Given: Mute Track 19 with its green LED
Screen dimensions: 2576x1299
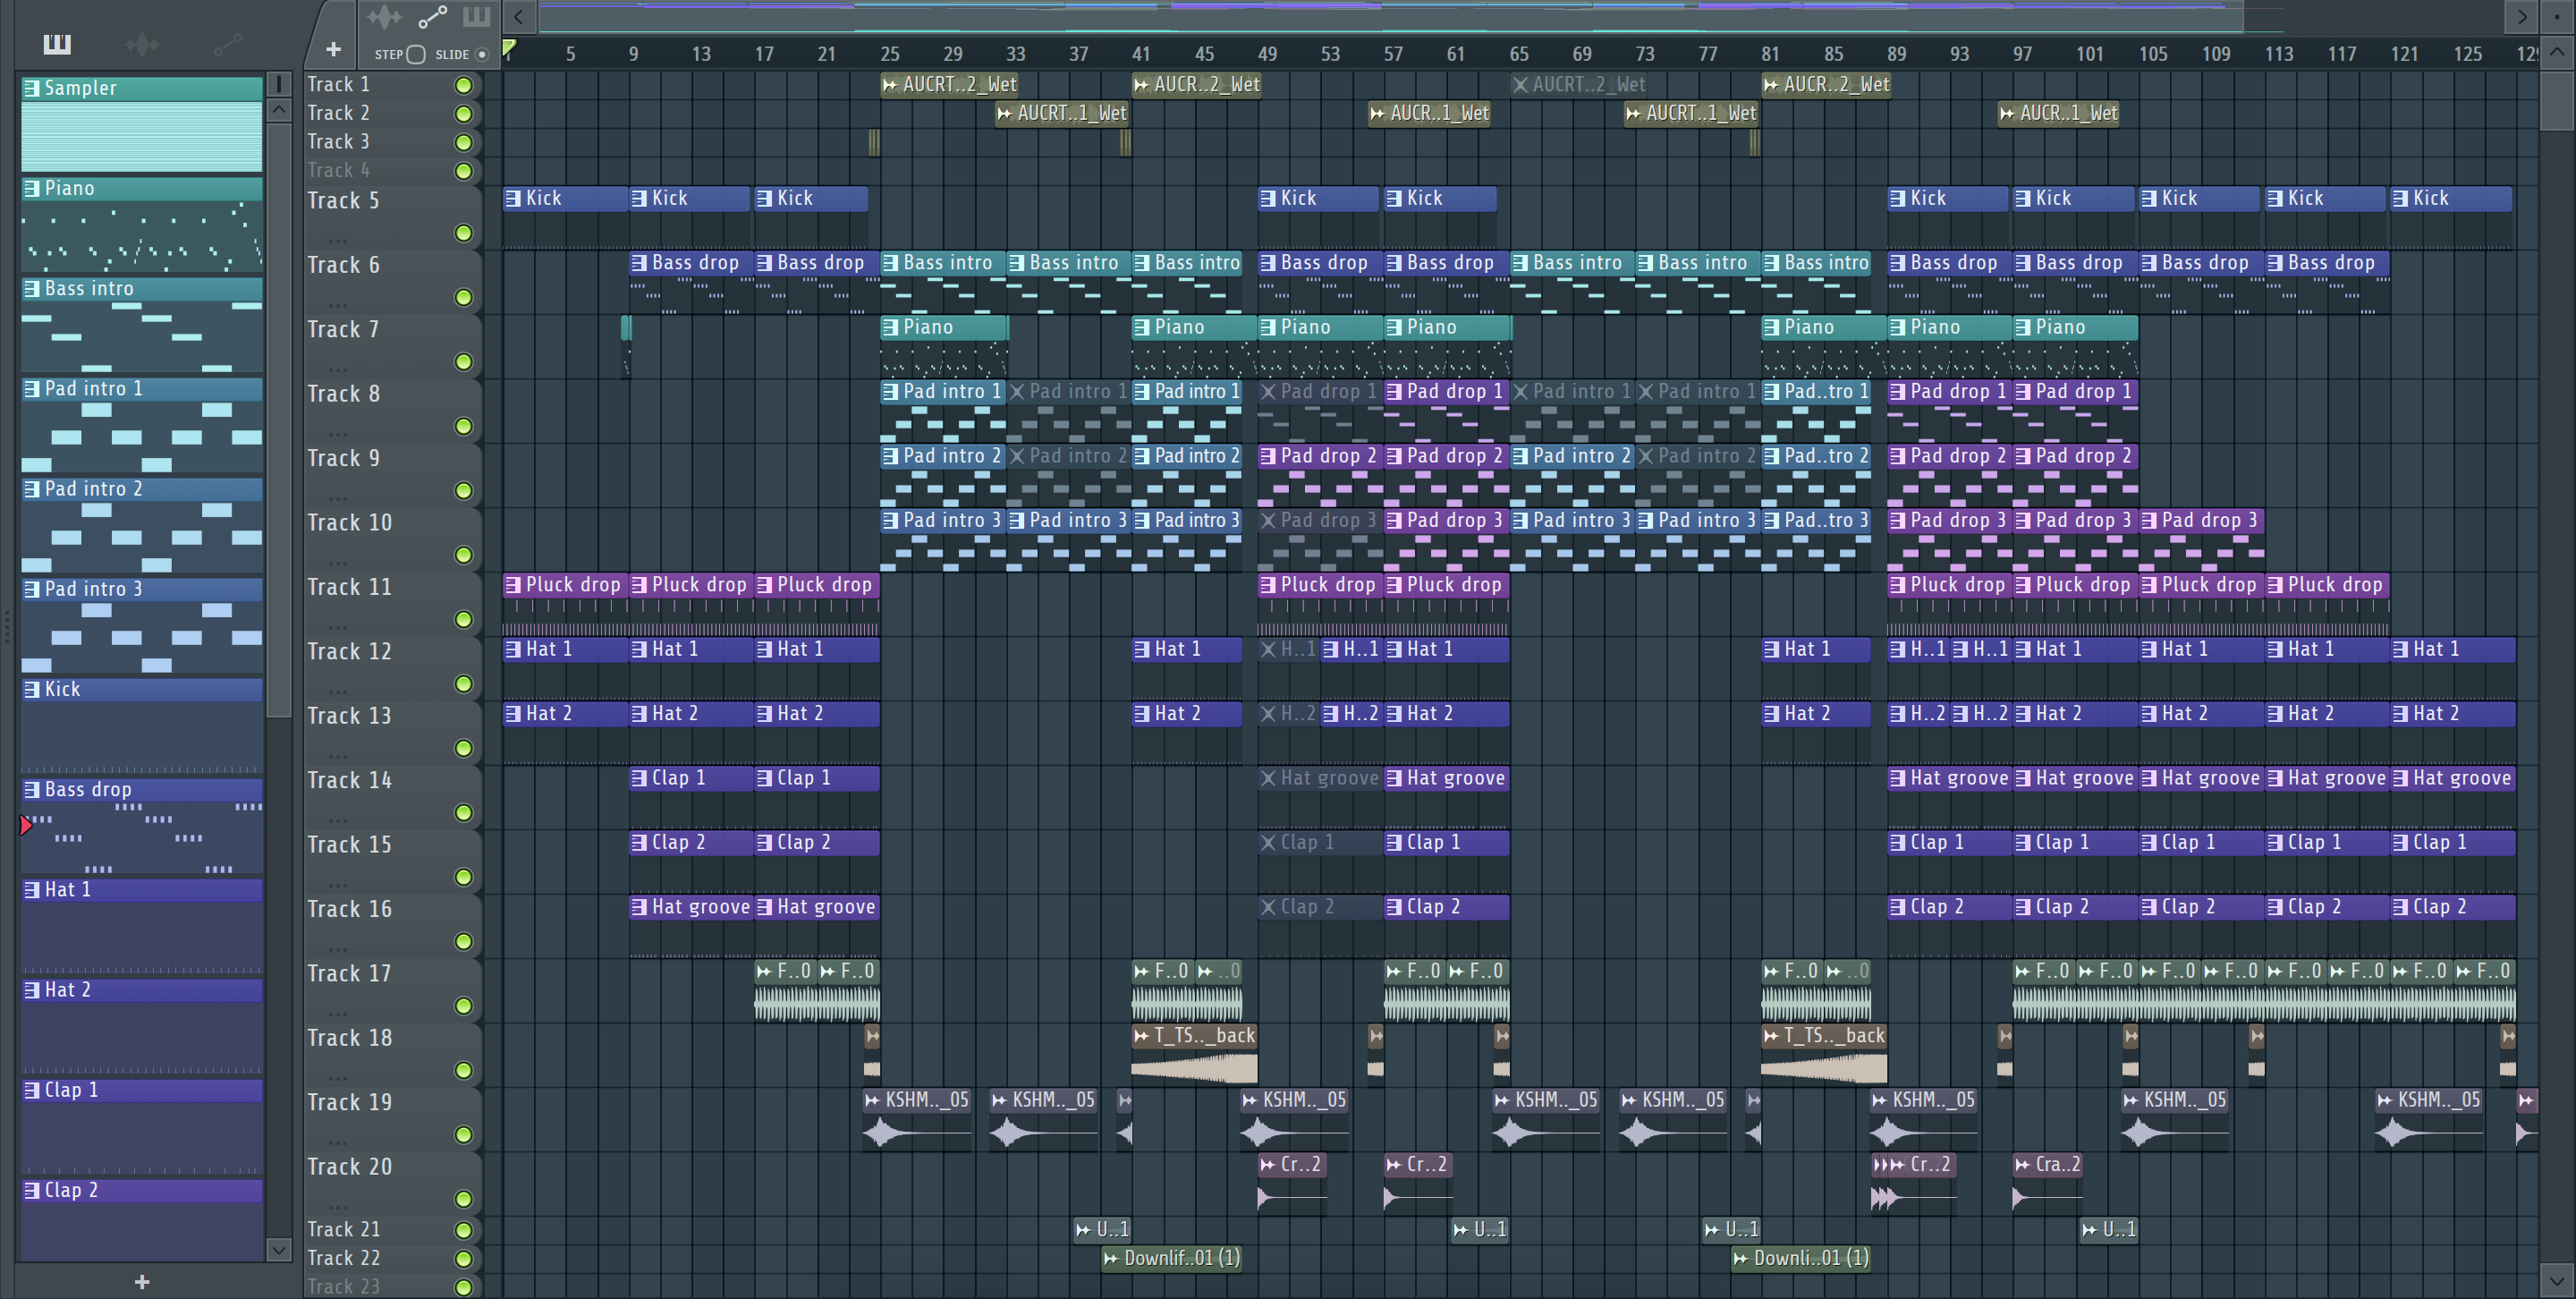Looking at the screenshot, I should [x=463, y=1135].
